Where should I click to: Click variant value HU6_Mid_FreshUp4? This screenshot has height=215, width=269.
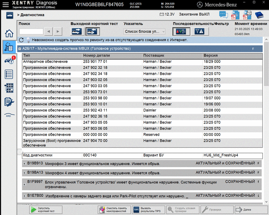(x=221, y=155)
